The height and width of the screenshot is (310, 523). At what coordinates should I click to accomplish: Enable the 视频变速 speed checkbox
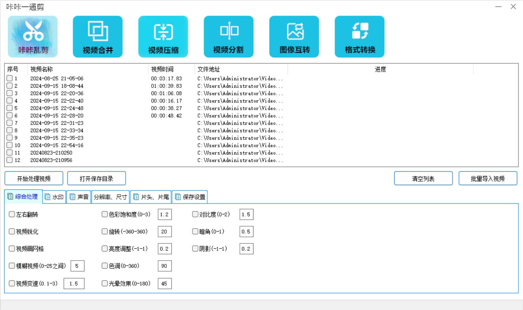12,283
